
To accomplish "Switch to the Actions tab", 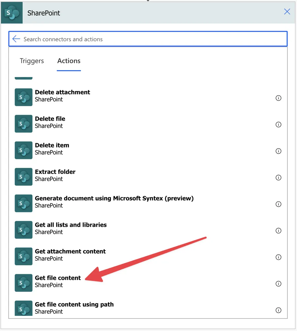I will click(x=69, y=61).
